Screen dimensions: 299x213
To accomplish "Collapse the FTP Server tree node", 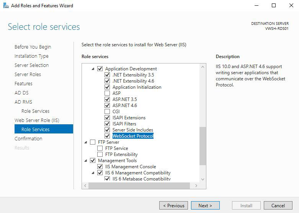I will coord(86,142).
